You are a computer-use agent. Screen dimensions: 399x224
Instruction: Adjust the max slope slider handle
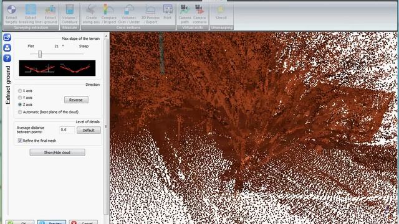[x=40, y=54]
